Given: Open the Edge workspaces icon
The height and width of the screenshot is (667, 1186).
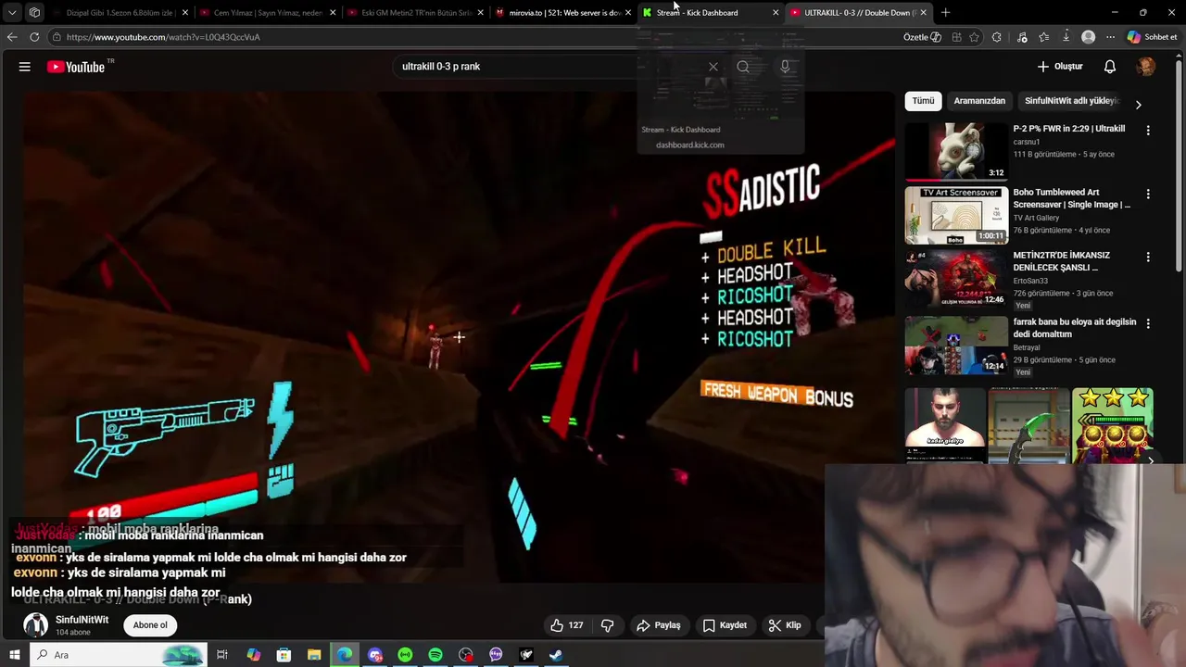Looking at the screenshot, I should click(34, 13).
